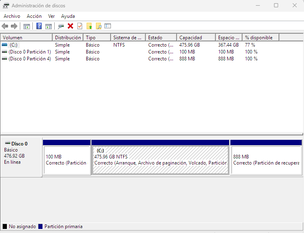Click the folder with magnifier icon
The image size is (304, 233).
[98, 26]
